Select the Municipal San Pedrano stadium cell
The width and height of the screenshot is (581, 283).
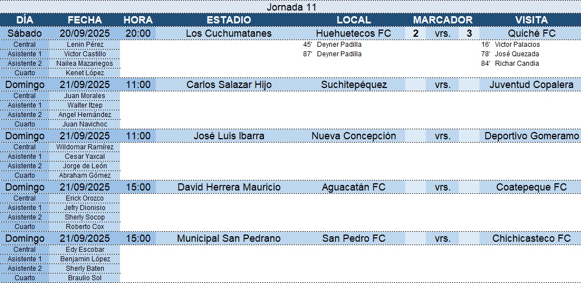tap(229, 238)
